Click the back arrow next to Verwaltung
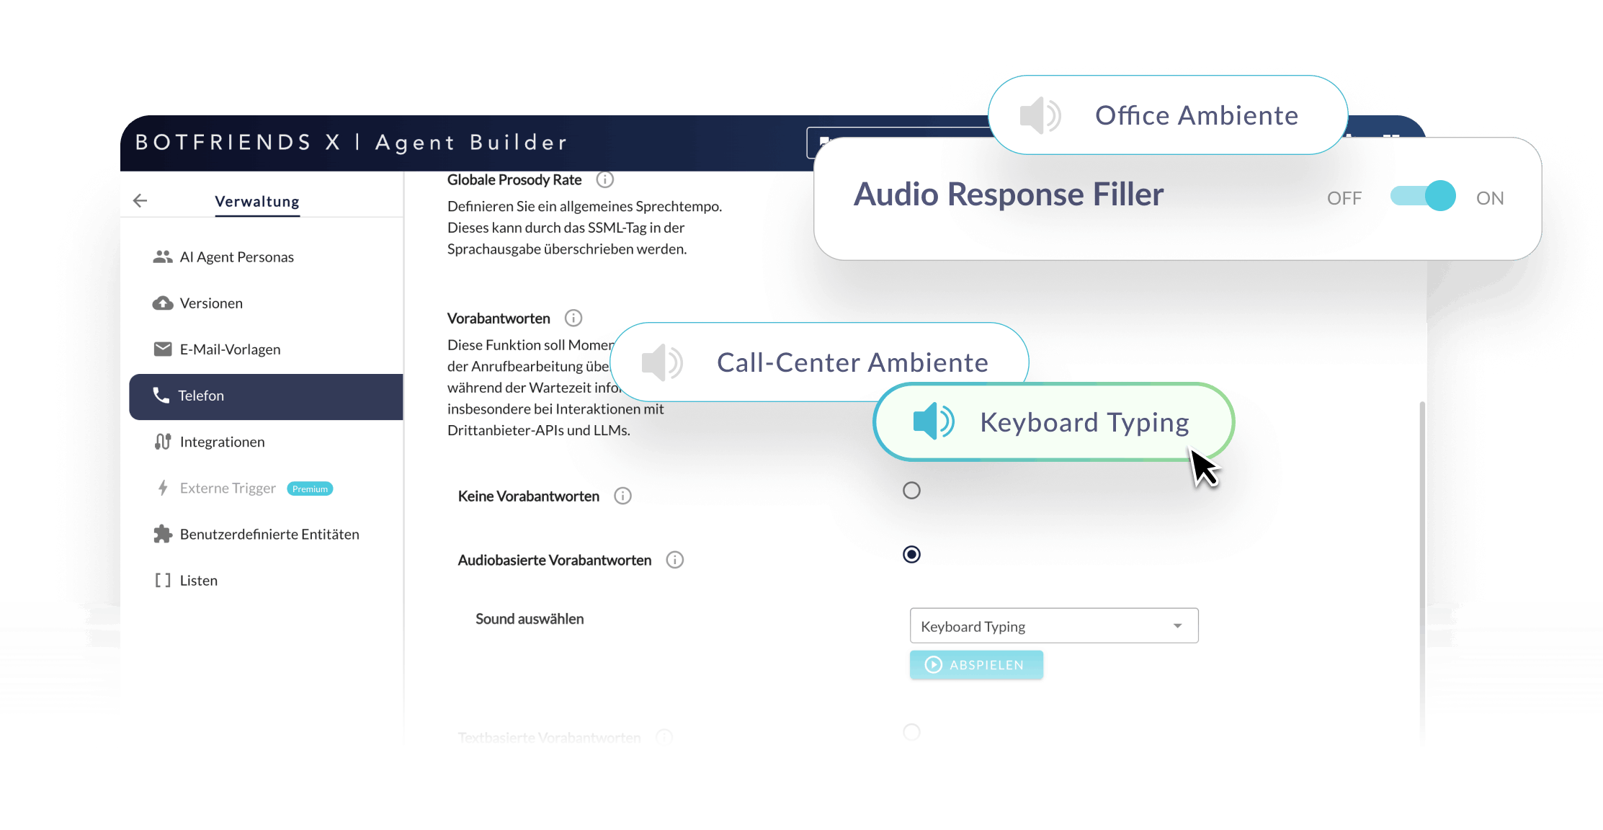Viewport: 1603px width, 830px height. pos(139,200)
